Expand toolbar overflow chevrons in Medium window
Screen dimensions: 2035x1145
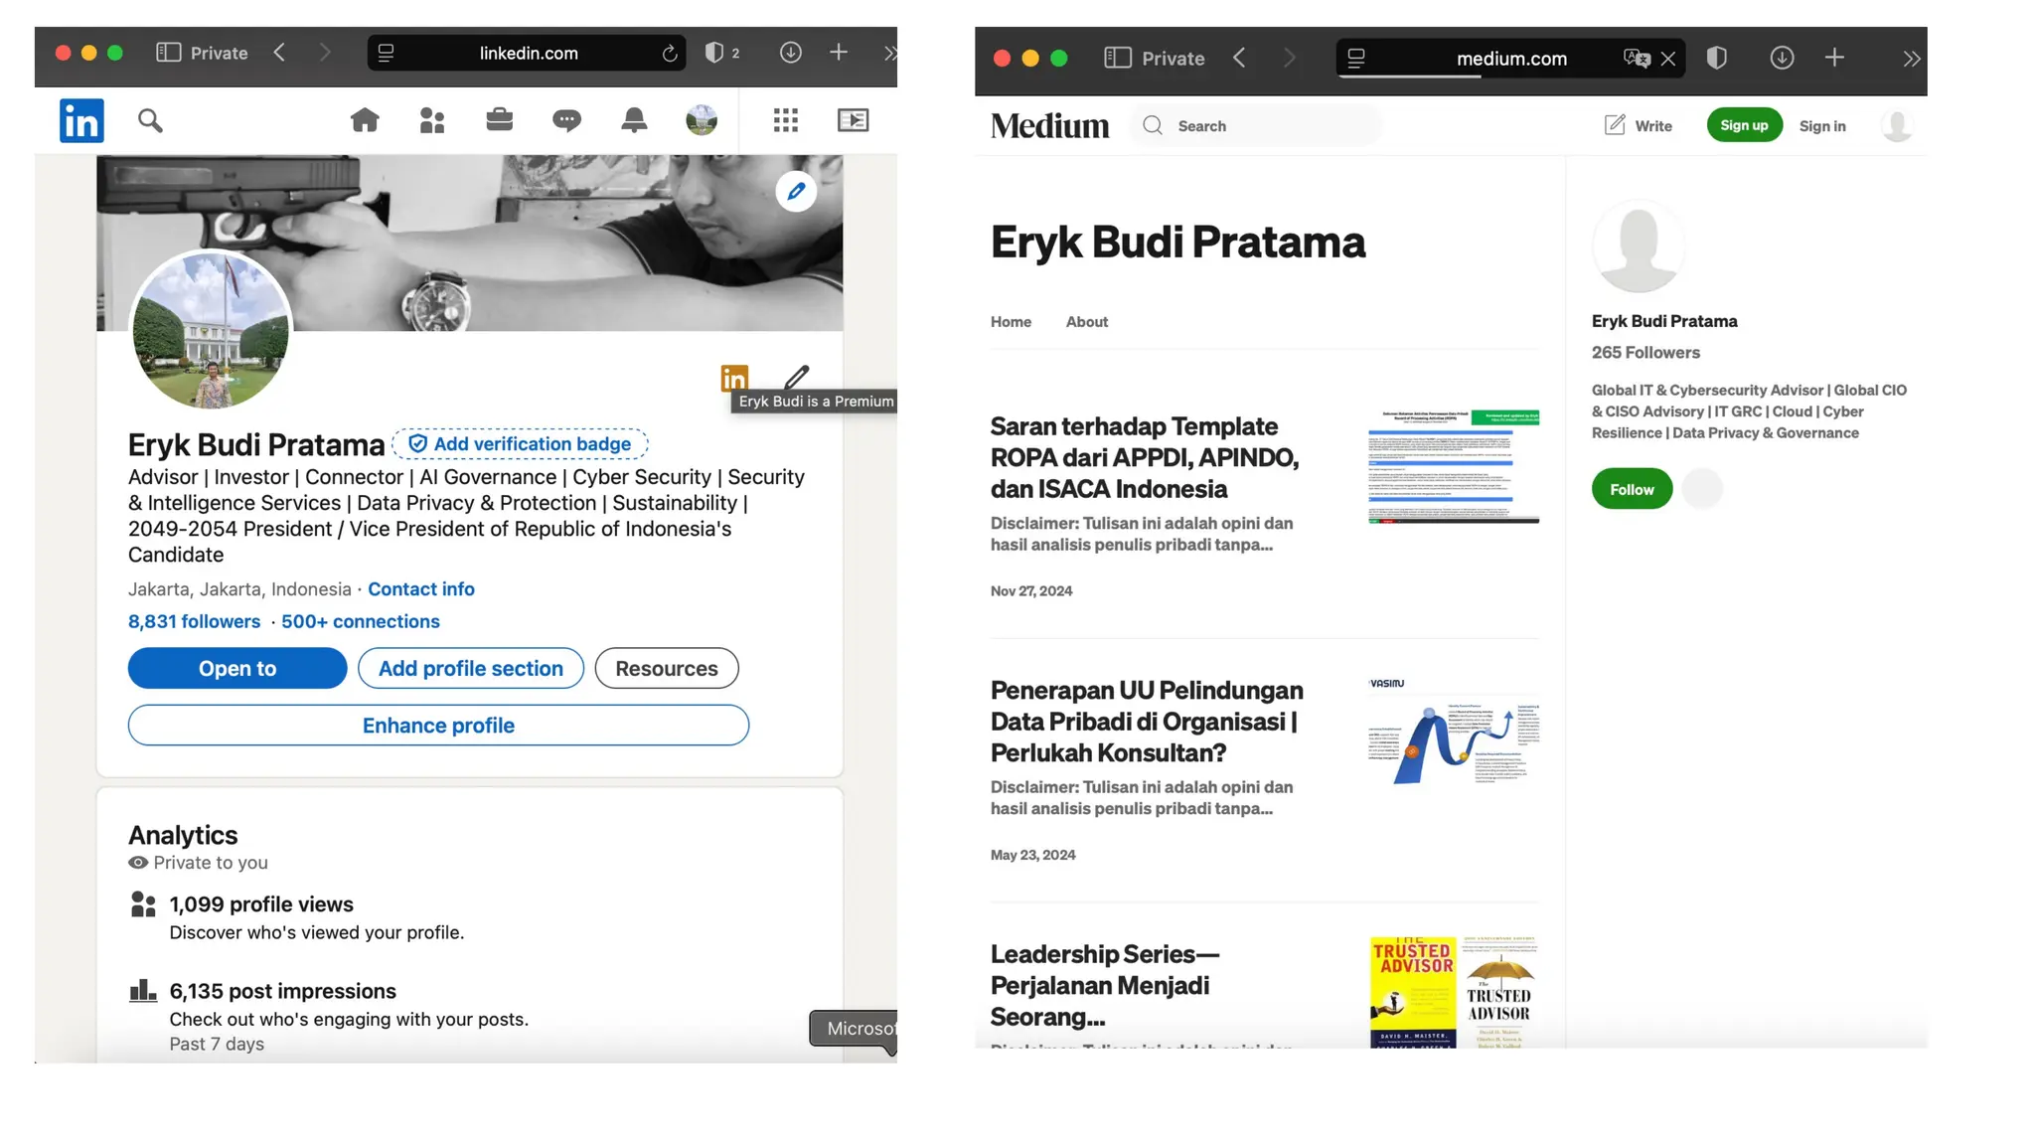tap(1911, 59)
